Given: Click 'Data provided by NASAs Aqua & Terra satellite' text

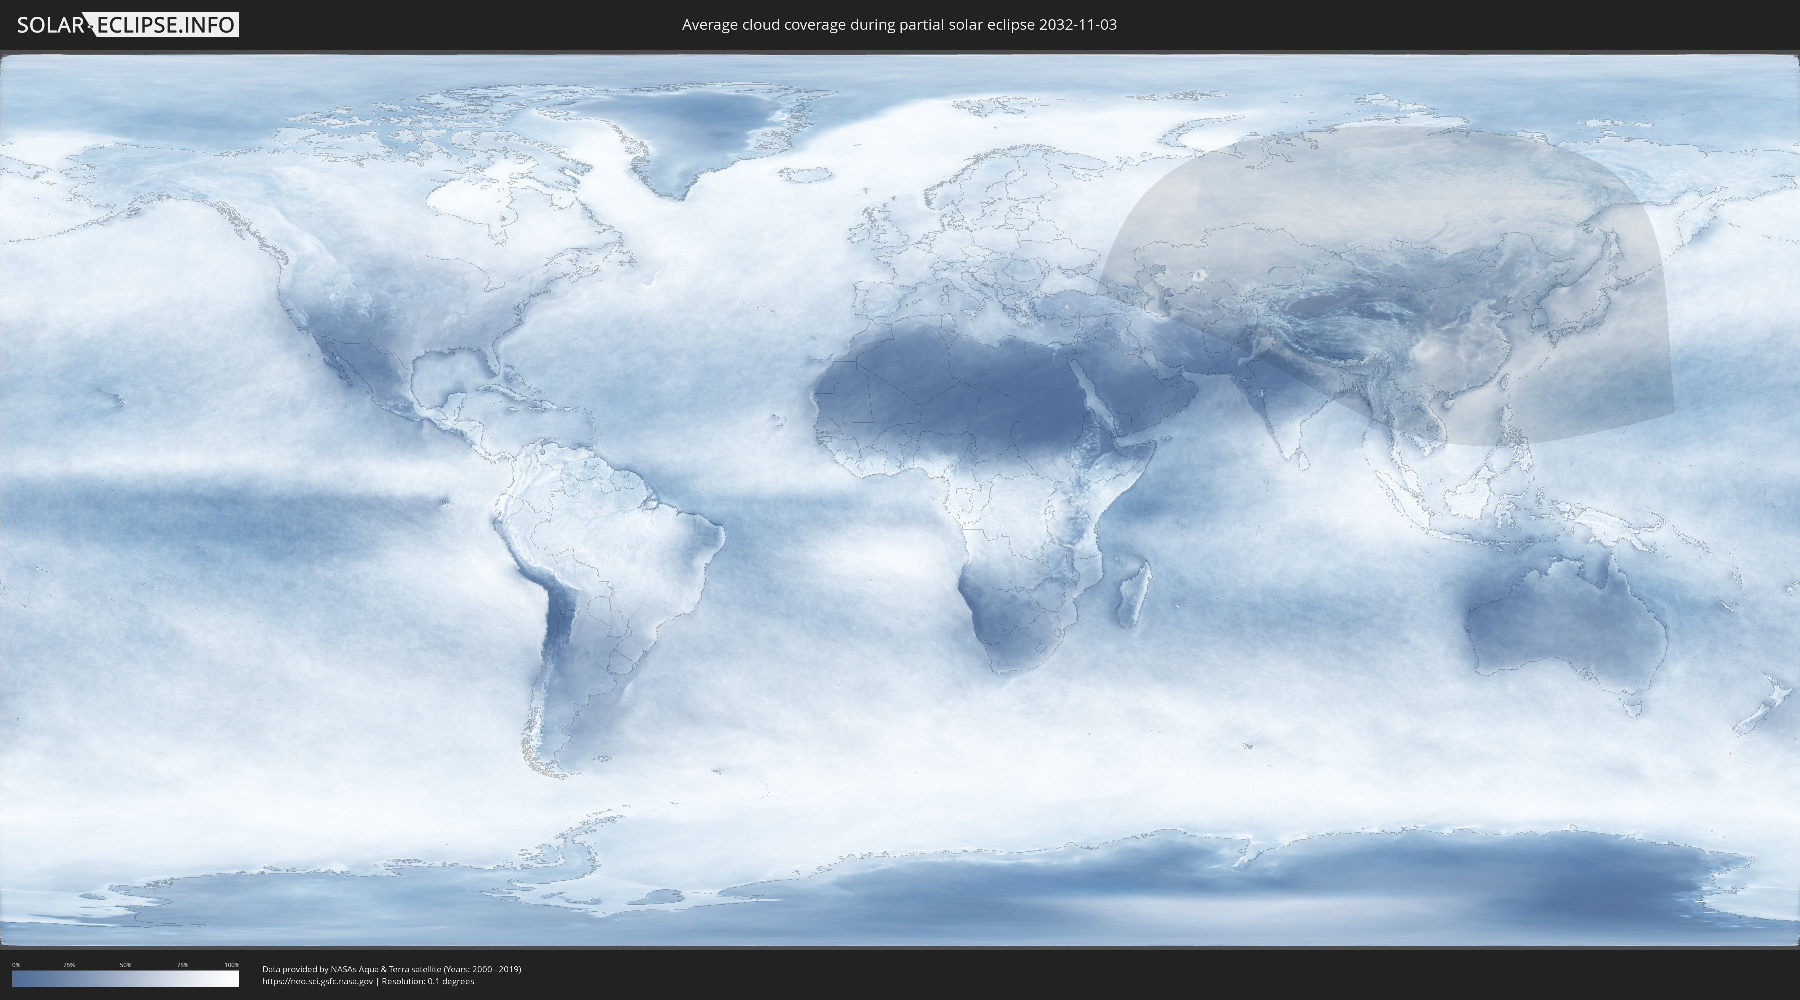Looking at the screenshot, I should (x=351, y=969).
